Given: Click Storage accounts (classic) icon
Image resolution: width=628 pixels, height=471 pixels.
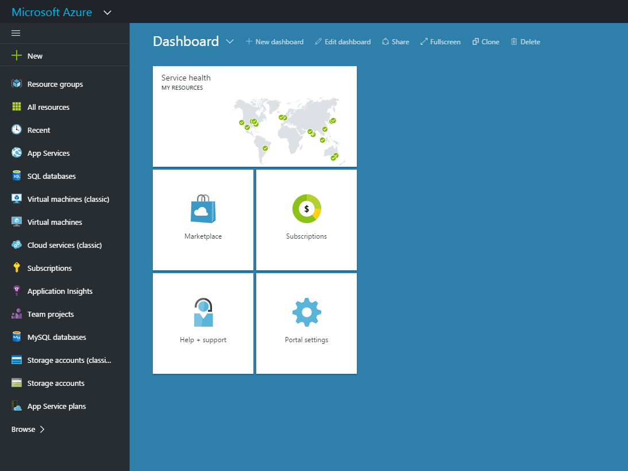Looking at the screenshot, I should [x=17, y=360].
